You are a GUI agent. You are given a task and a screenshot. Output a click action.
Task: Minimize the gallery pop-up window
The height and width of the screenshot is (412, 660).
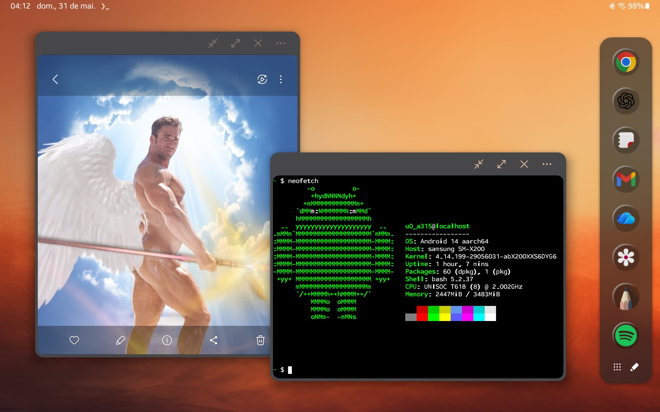[x=213, y=43]
